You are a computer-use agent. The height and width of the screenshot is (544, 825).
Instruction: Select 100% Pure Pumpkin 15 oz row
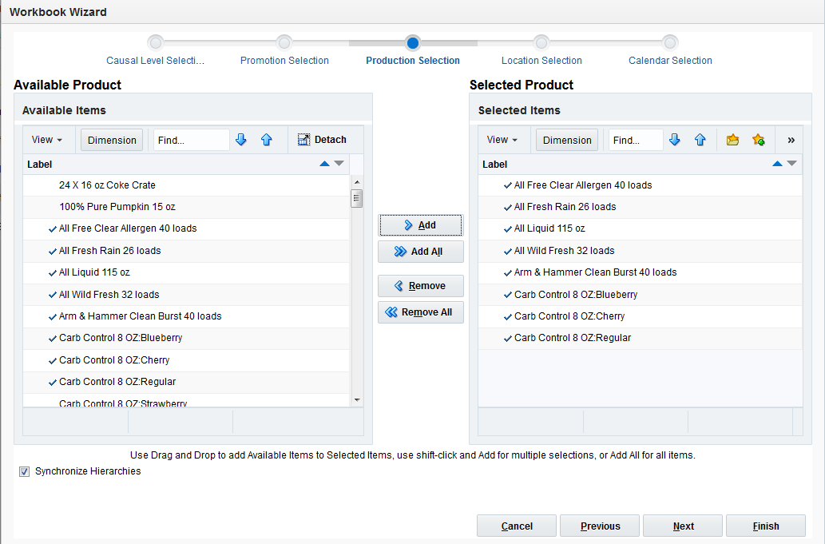point(186,207)
